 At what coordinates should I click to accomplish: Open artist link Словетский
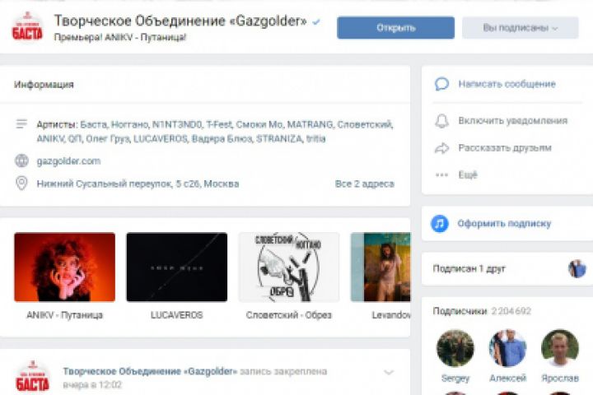(364, 124)
